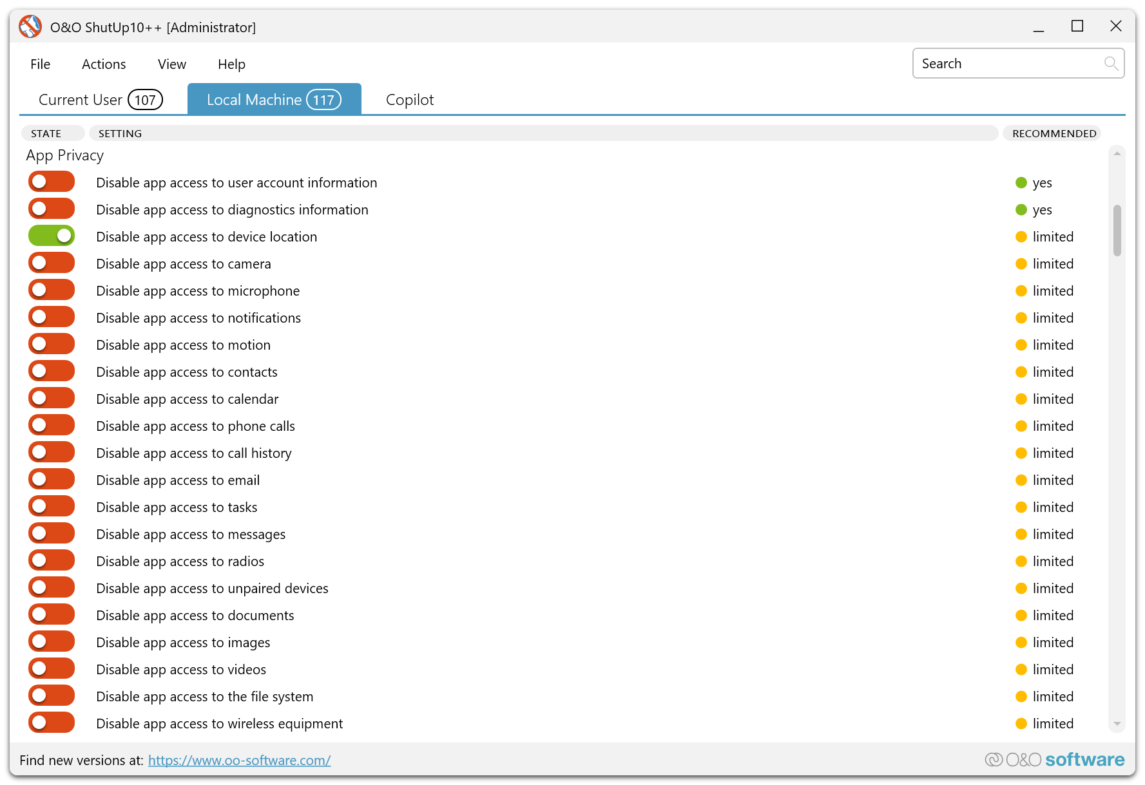
Task: Open the Actions menu
Action: [104, 64]
